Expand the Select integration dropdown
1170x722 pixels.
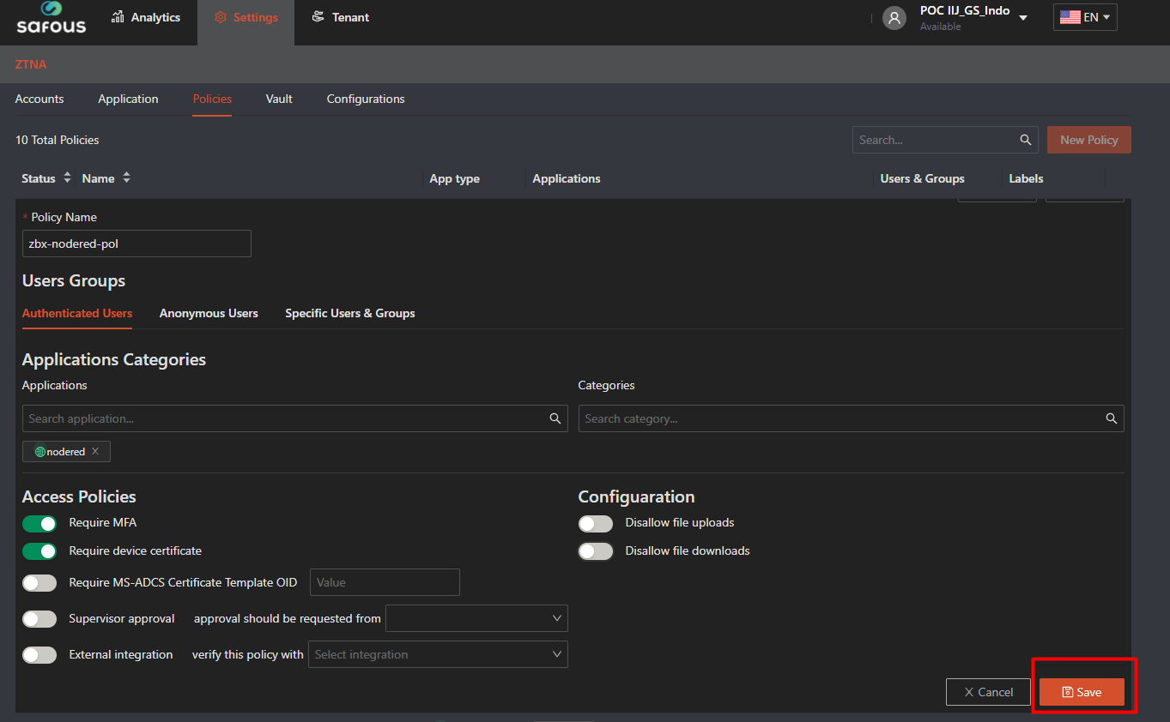point(438,654)
